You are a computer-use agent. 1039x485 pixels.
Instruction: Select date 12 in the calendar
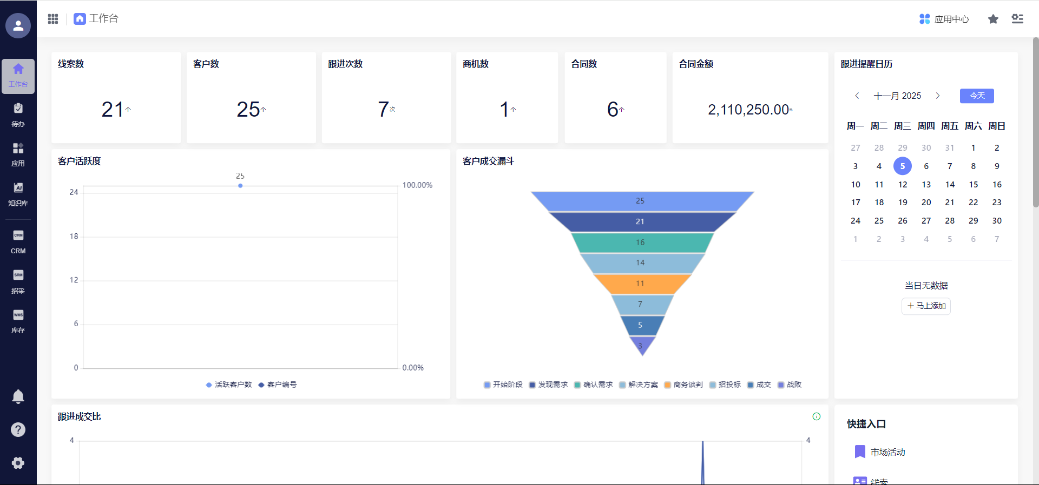pyautogui.click(x=903, y=185)
